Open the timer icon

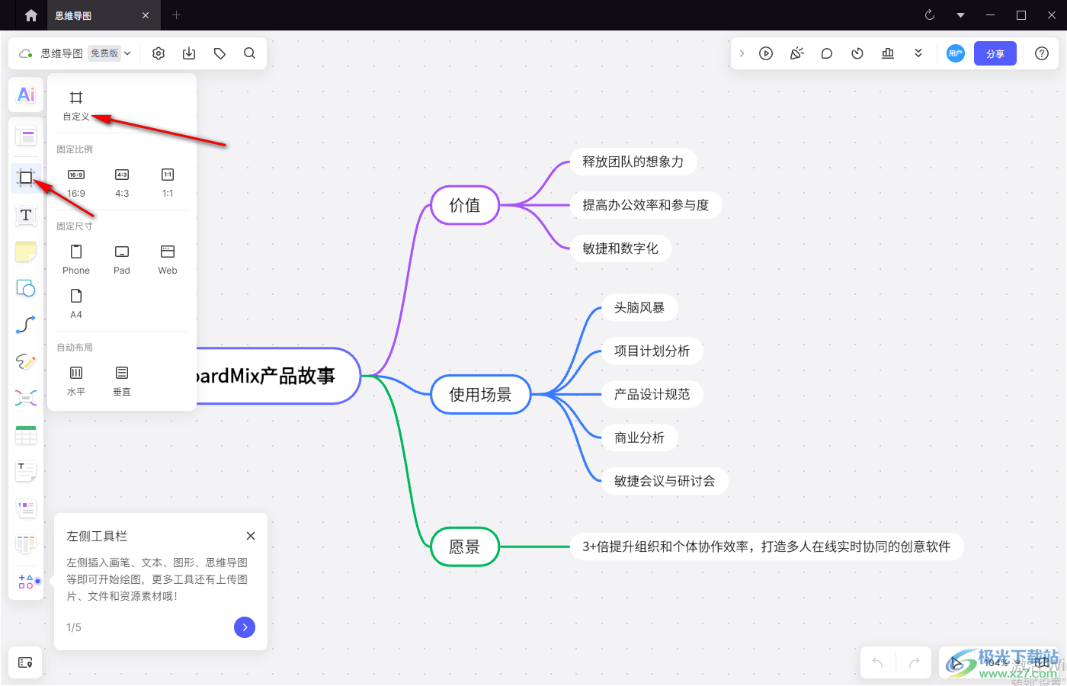click(x=857, y=53)
